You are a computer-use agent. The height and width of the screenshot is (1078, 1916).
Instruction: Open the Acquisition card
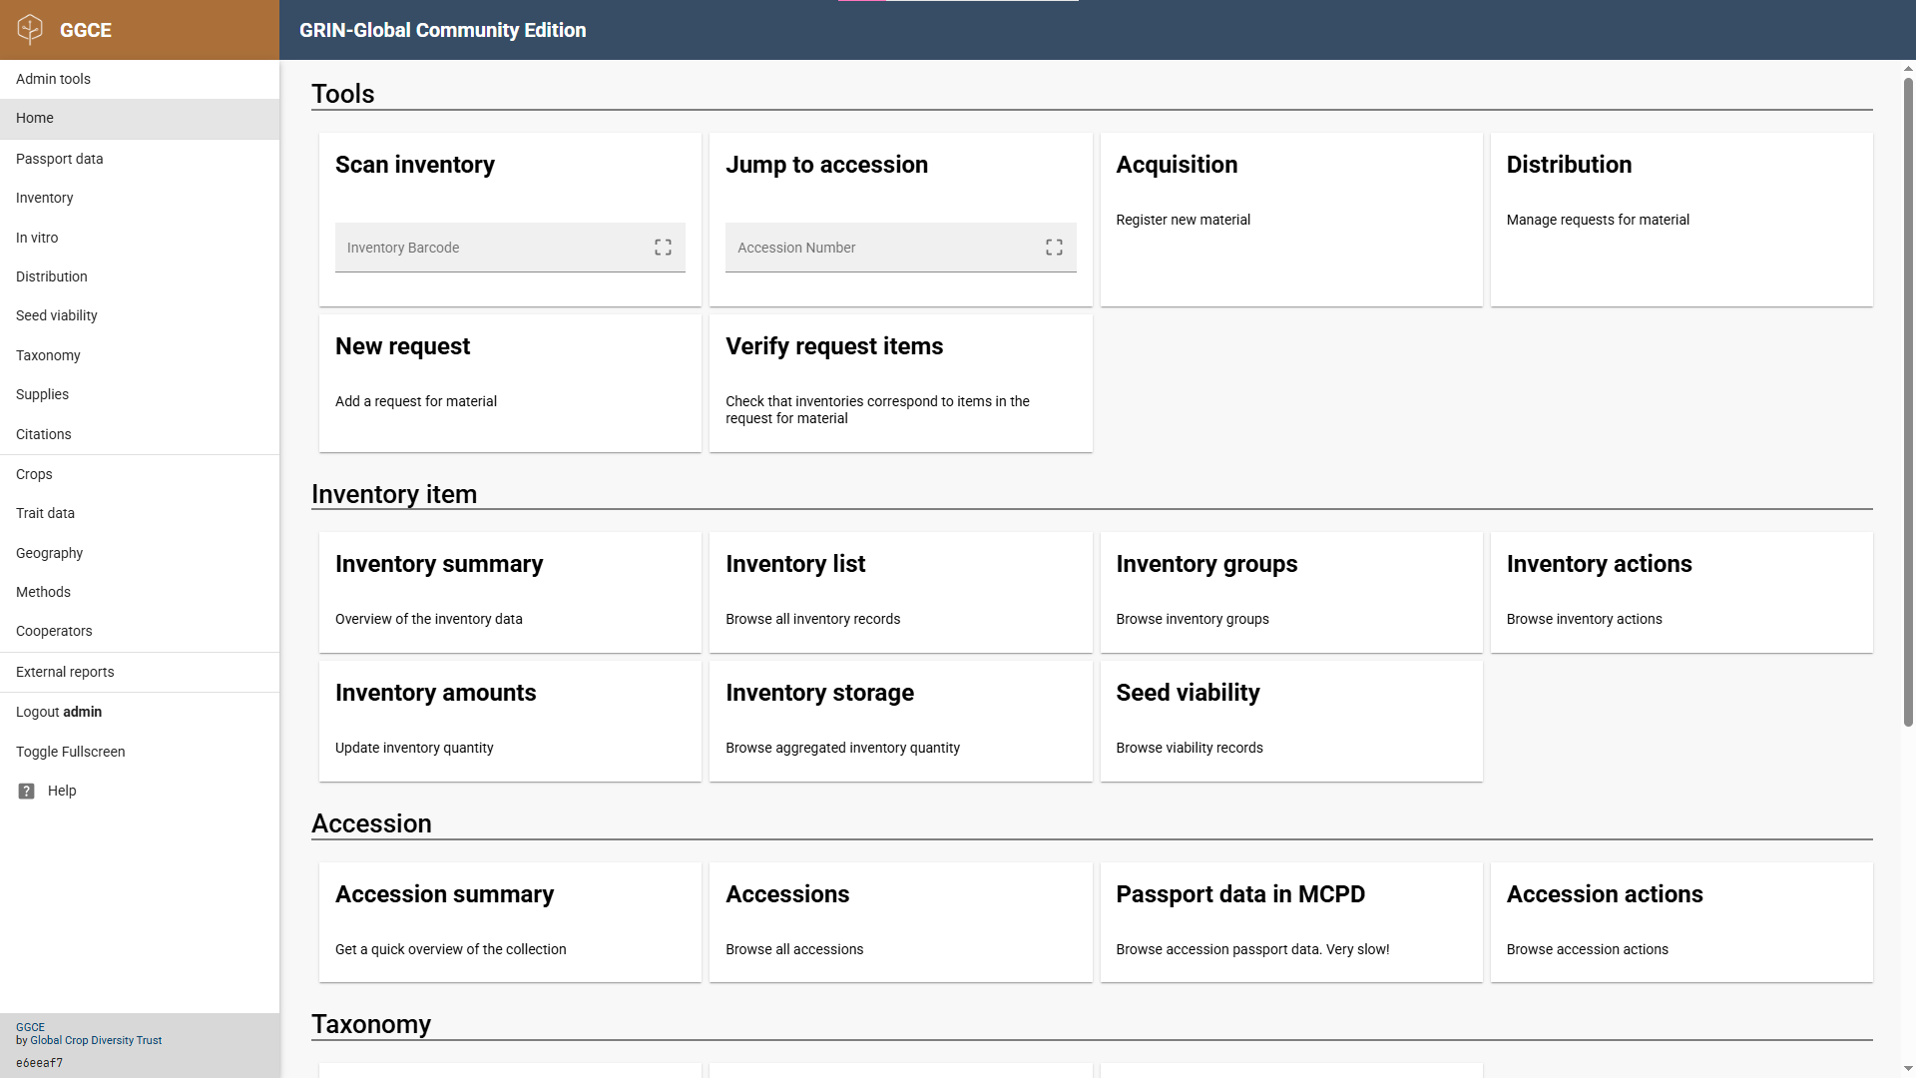(1290, 220)
